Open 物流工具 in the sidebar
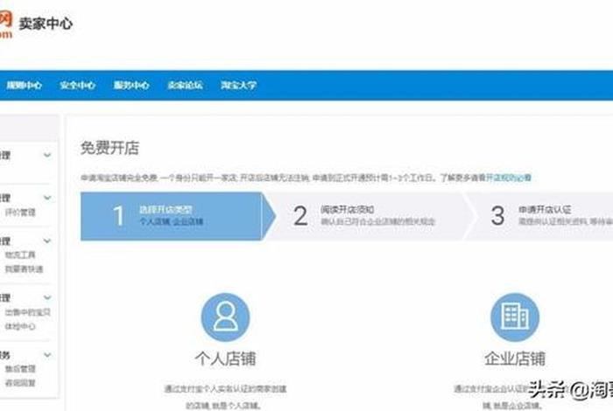Image resolution: width=613 pixels, height=411 pixels. 20,254
